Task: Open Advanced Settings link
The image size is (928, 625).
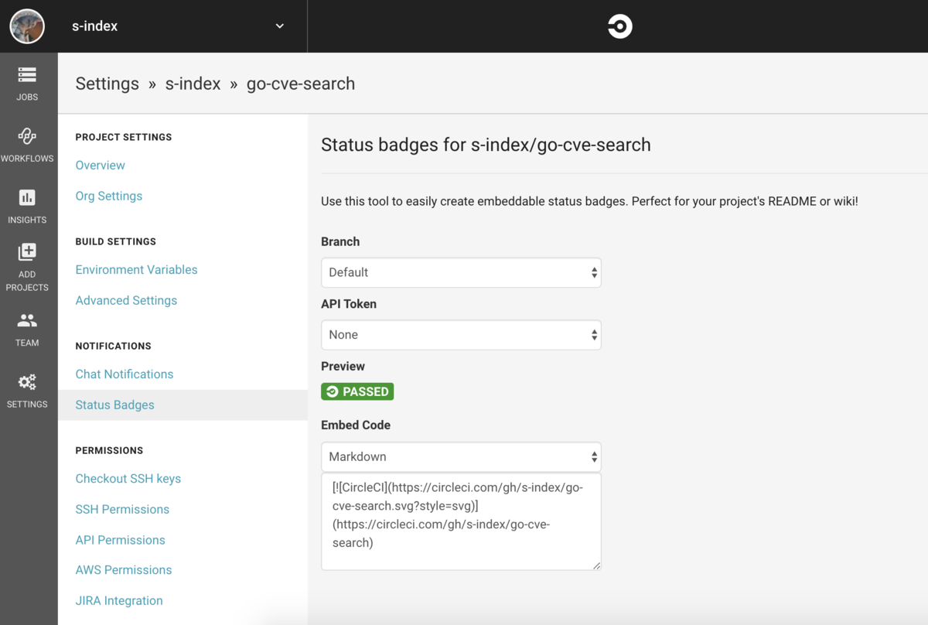Action: click(126, 301)
